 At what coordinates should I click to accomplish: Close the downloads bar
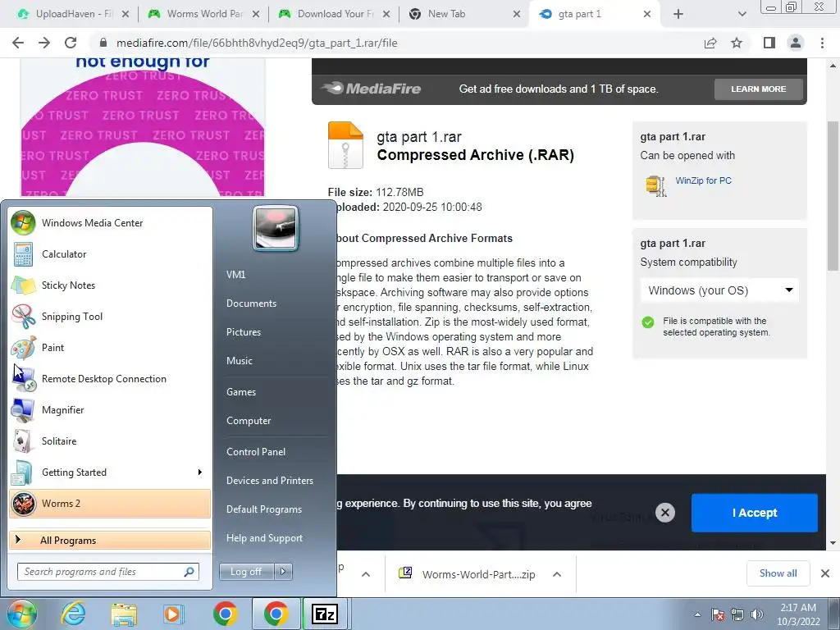pos(825,573)
